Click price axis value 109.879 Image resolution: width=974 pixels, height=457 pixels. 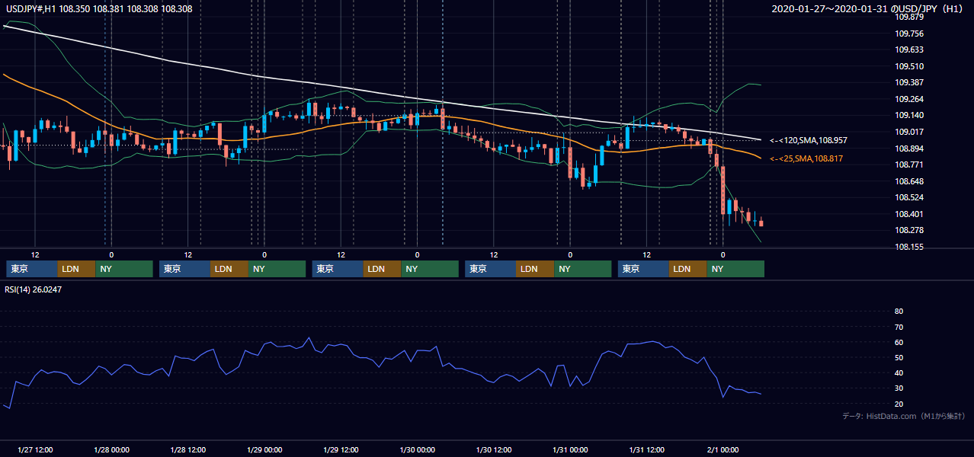coord(908,17)
